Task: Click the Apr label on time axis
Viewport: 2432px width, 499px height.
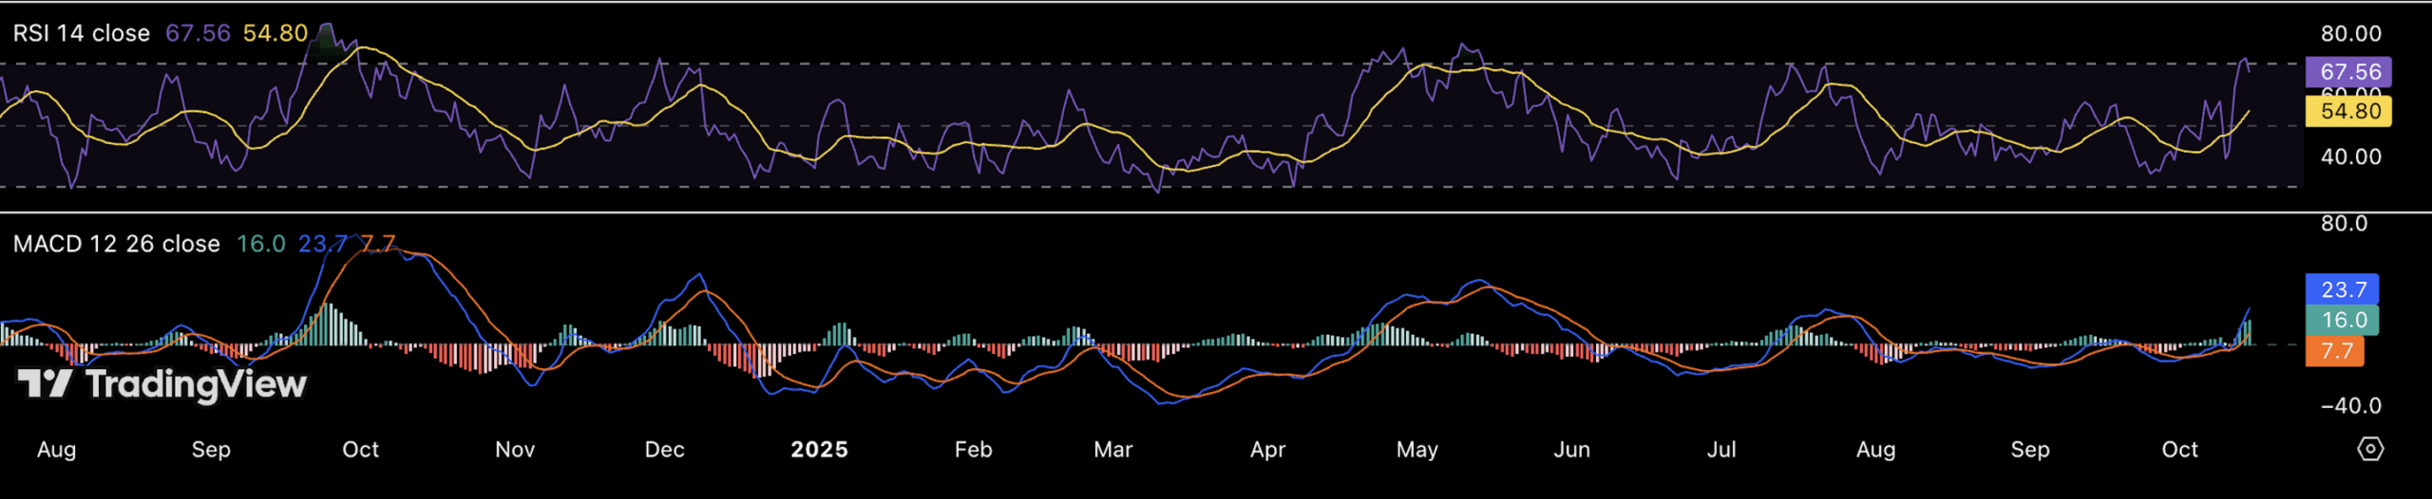Action: [x=1268, y=450]
